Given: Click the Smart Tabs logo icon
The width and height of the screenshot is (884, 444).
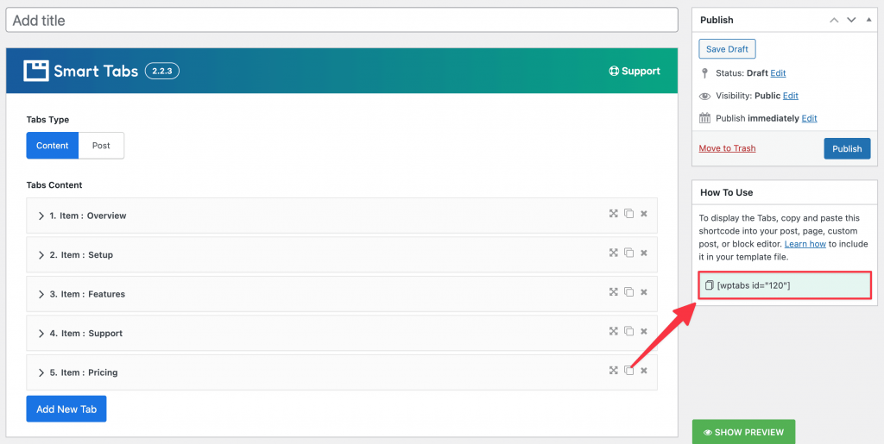Looking at the screenshot, I should [x=36, y=71].
